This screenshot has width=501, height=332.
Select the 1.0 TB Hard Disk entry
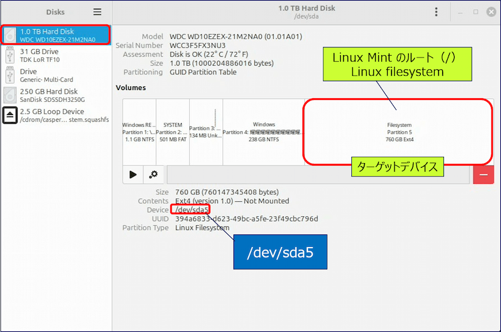[x=56, y=35]
